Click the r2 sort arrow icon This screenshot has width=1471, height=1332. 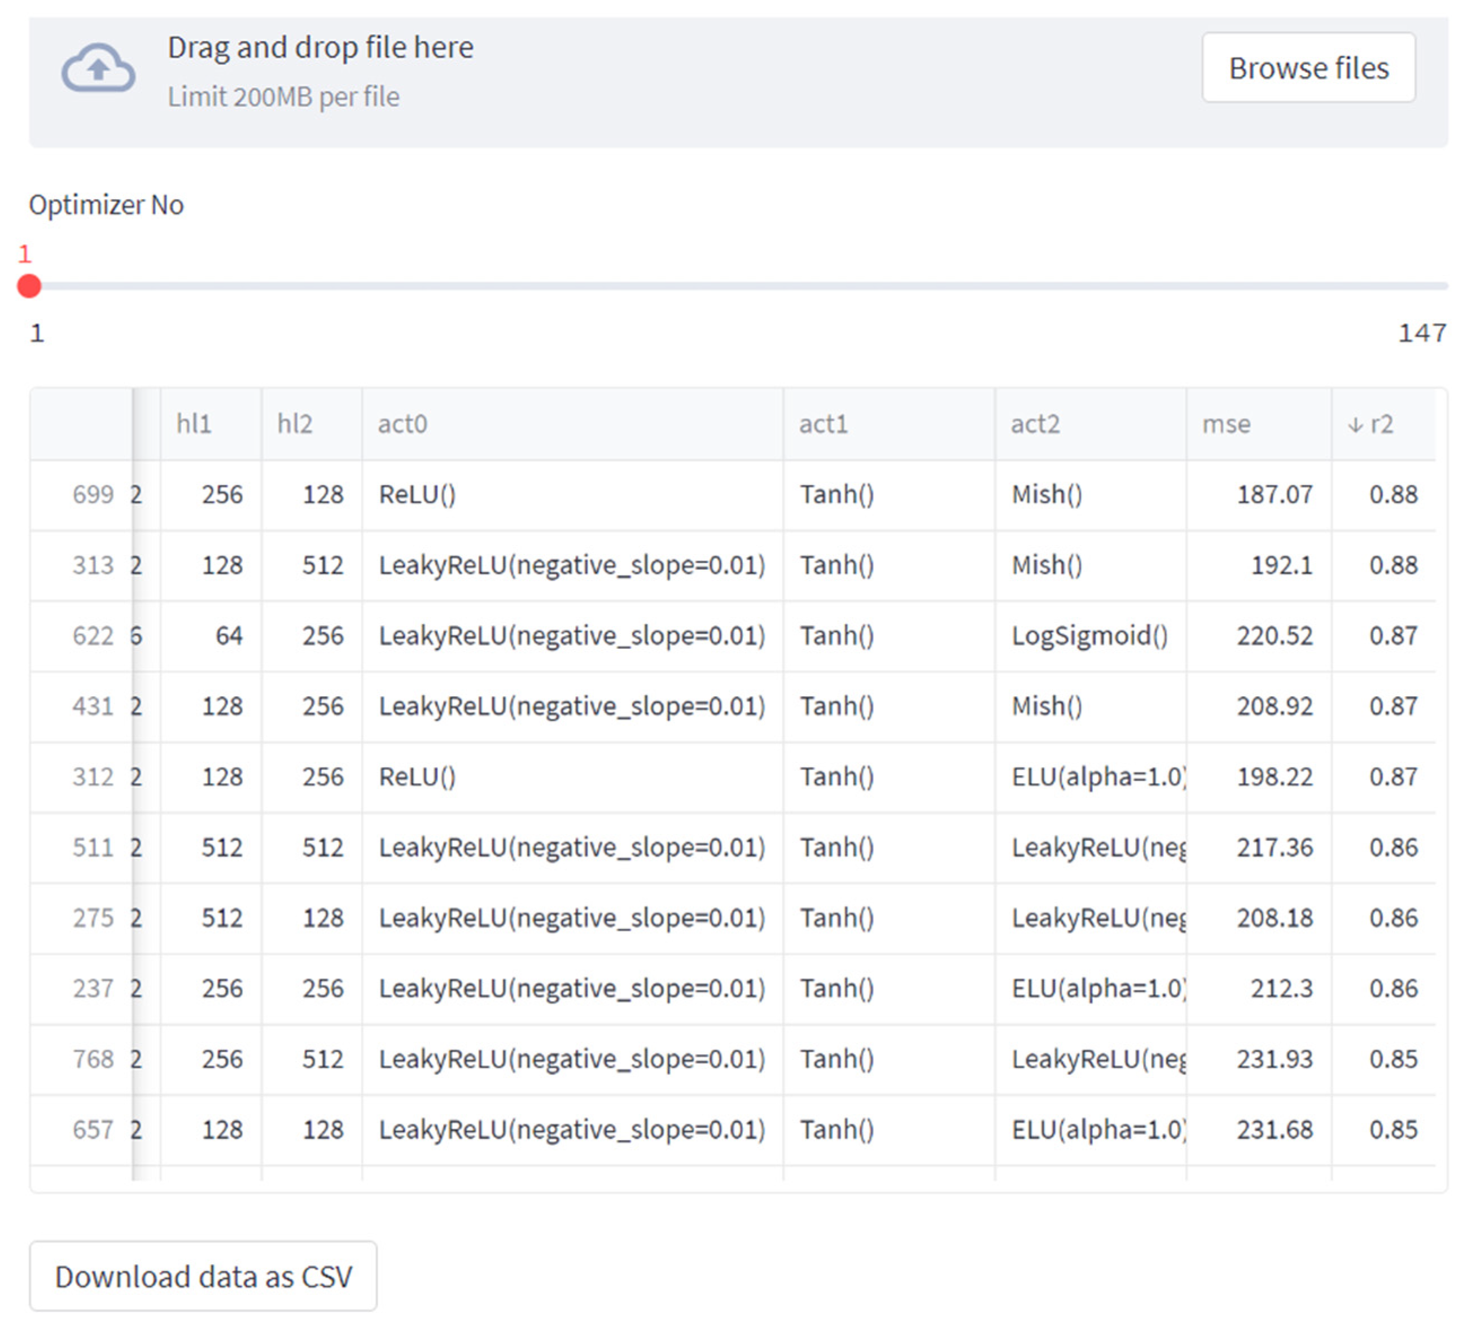1355,425
